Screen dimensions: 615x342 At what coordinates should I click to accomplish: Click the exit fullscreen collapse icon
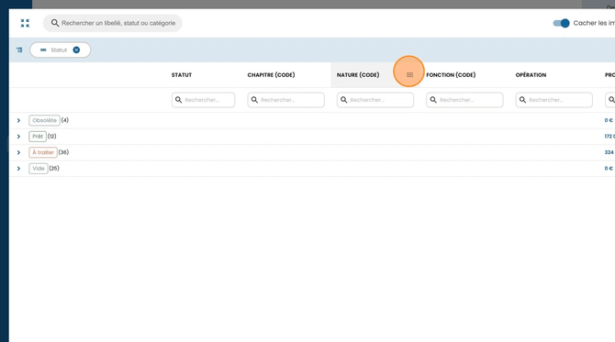[25, 23]
